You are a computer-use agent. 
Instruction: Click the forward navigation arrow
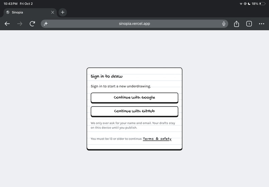(20, 24)
